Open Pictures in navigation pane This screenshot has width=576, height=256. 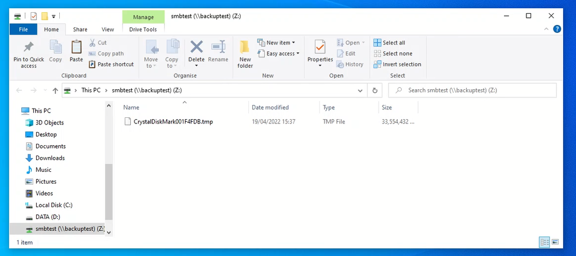46,181
